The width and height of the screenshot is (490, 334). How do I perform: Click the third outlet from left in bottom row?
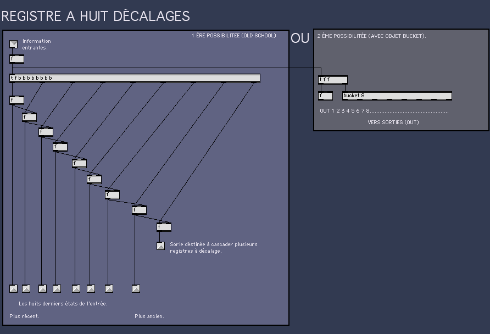pyautogui.click(x=42, y=288)
